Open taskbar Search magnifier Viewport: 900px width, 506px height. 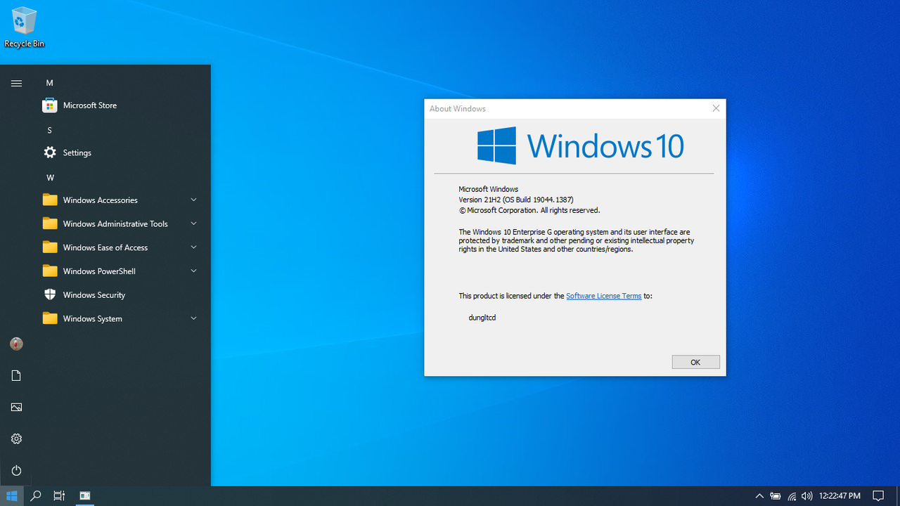click(35, 495)
